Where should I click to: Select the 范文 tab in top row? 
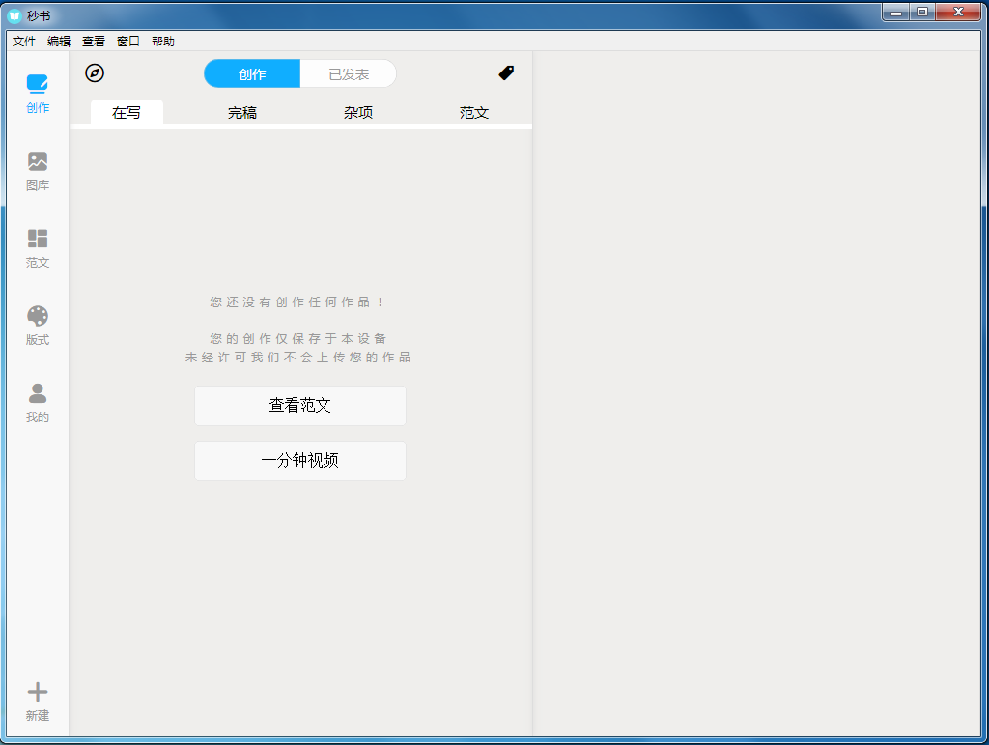pos(473,112)
